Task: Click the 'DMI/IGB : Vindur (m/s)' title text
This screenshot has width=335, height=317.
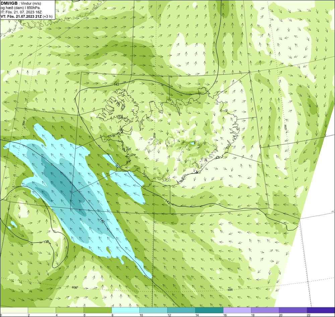Action: click(21, 3)
